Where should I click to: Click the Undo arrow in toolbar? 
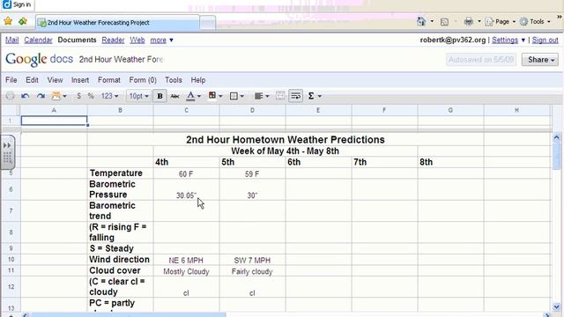click(x=26, y=96)
